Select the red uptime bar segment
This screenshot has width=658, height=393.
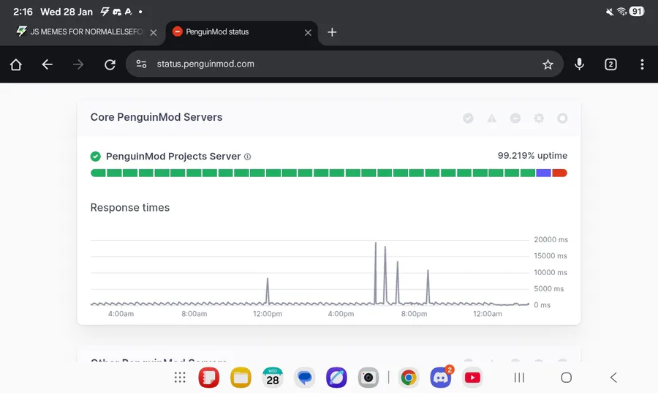(559, 173)
